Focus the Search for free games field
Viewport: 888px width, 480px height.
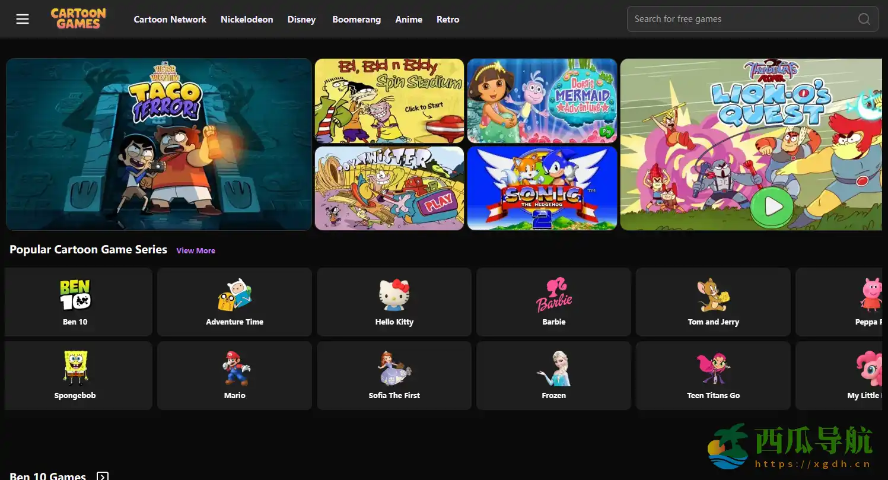tap(741, 19)
